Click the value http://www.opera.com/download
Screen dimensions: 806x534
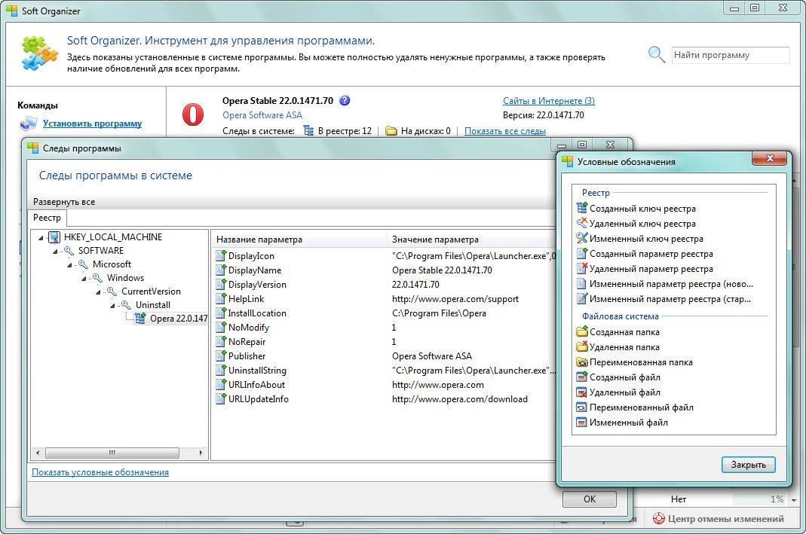(x=459, y=399)
